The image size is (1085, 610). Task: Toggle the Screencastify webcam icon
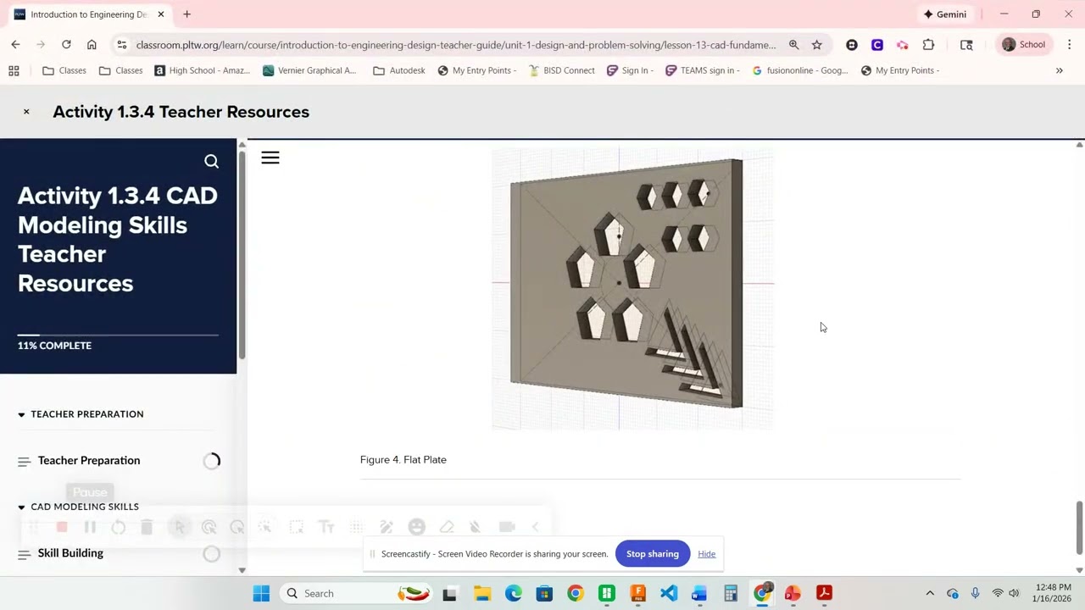tap(507, 527)
